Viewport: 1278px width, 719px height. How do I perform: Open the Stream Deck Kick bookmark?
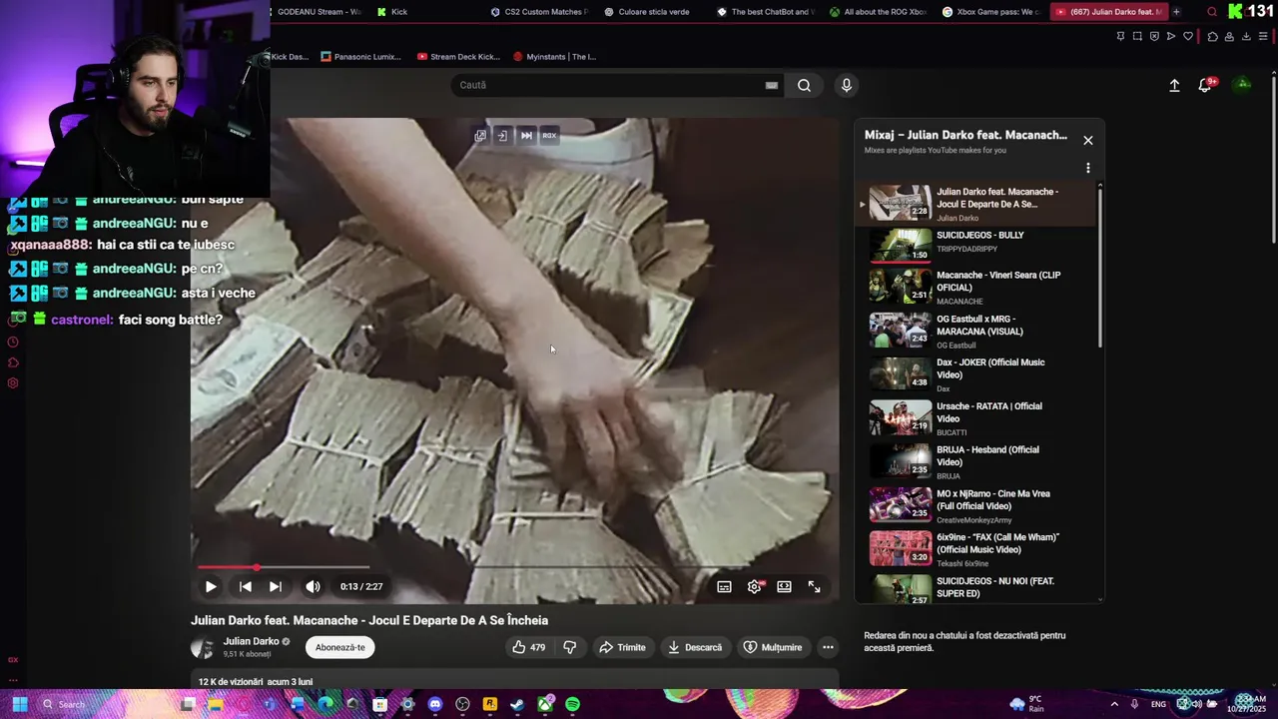(x=459, y=57)
